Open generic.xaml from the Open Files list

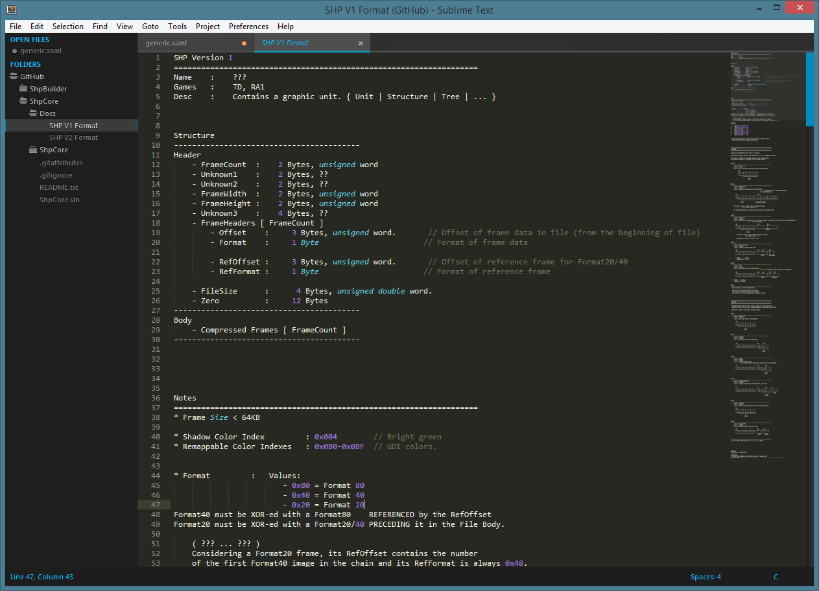click(x=41, y=51)
